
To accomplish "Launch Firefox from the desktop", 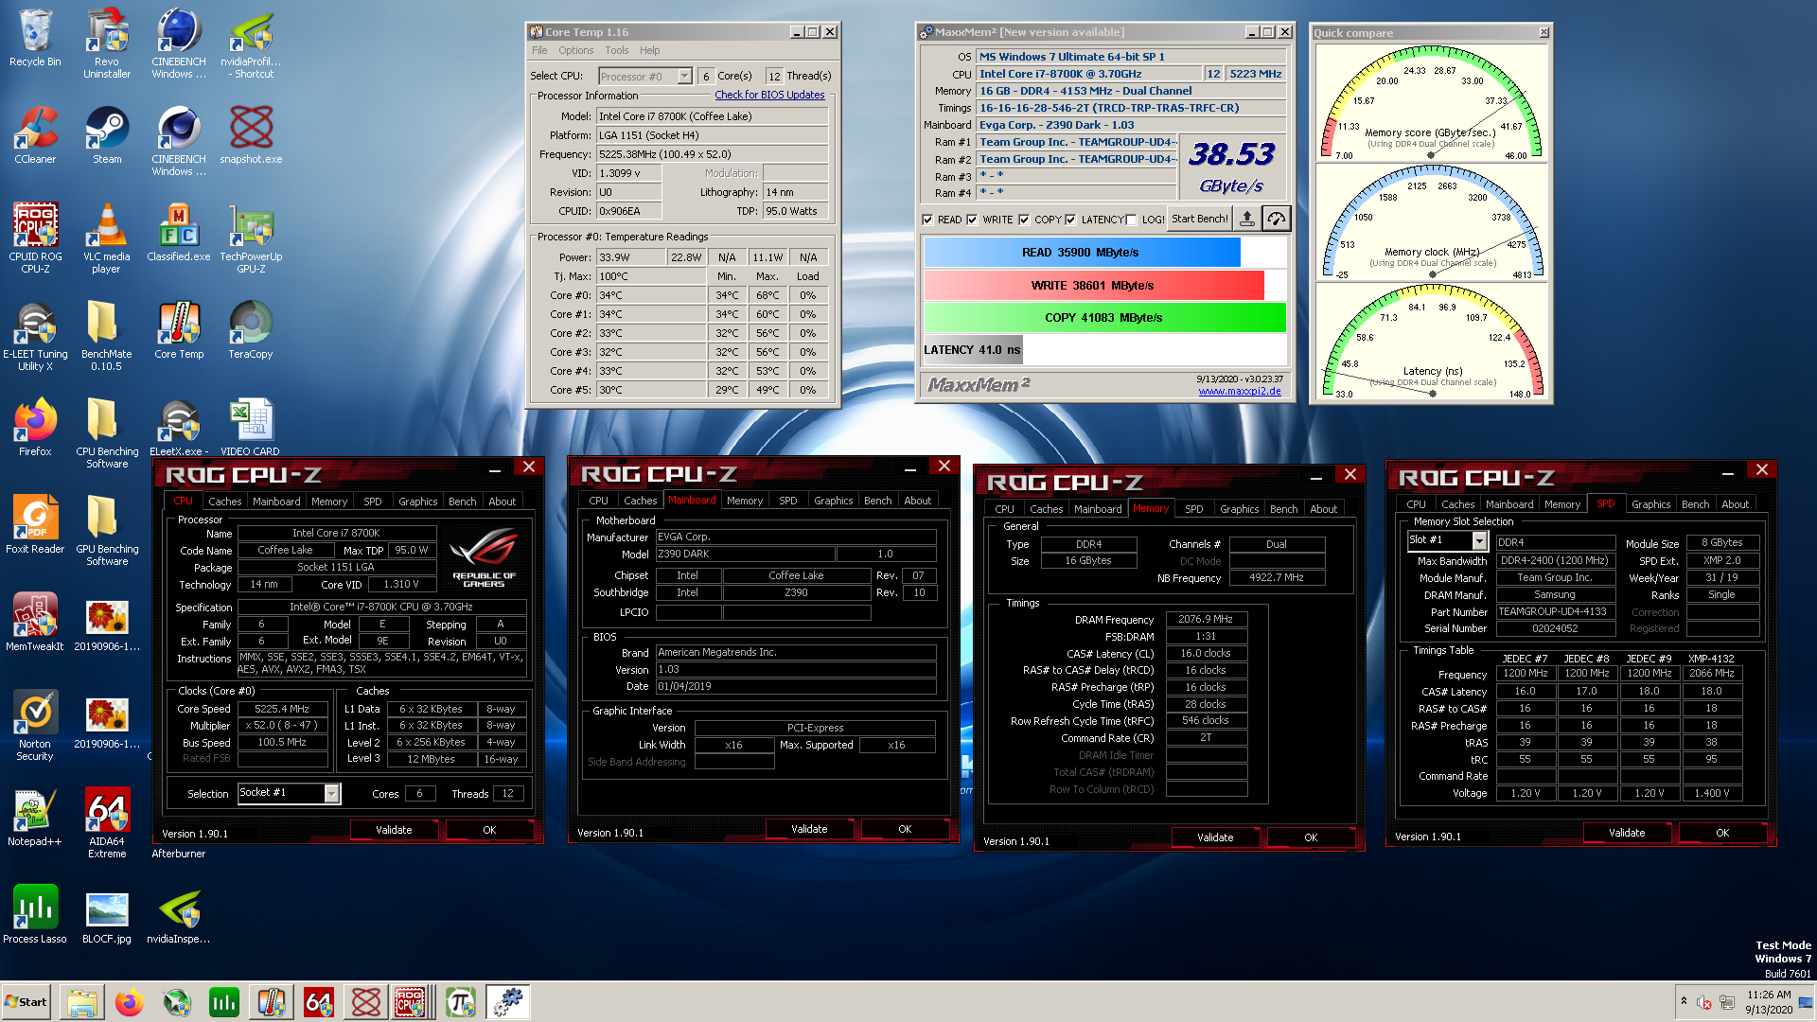I will 35,427.
